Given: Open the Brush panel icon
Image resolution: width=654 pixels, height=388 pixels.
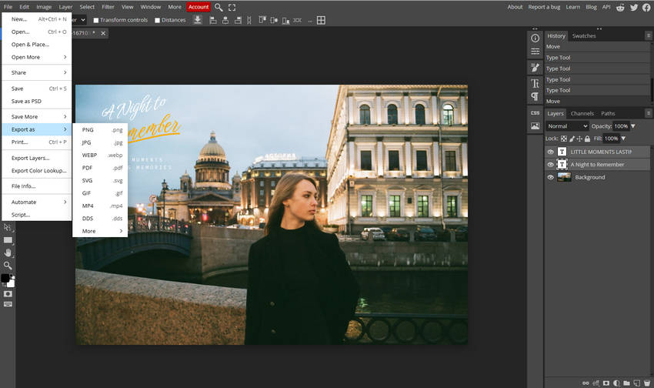Looking at the screenshot, I should pos(536,68).
